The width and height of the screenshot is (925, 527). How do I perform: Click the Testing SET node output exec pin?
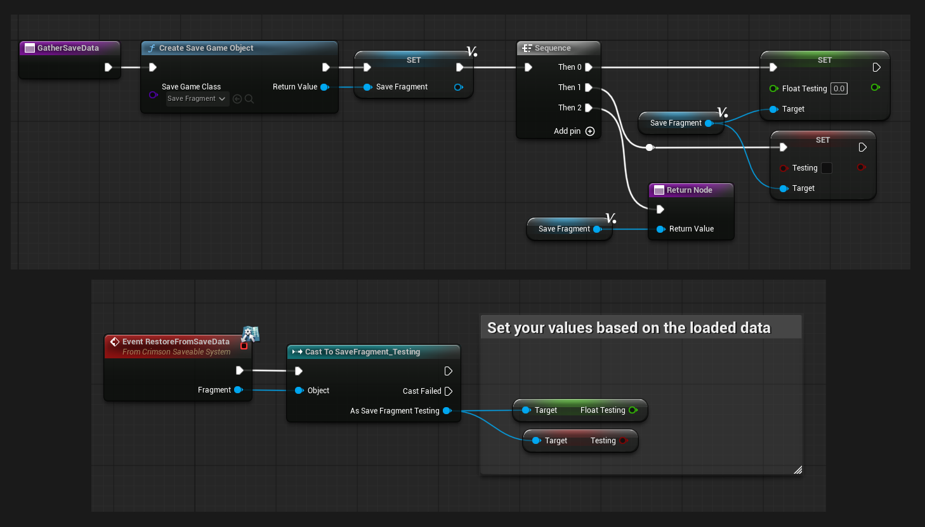[862, 147]
